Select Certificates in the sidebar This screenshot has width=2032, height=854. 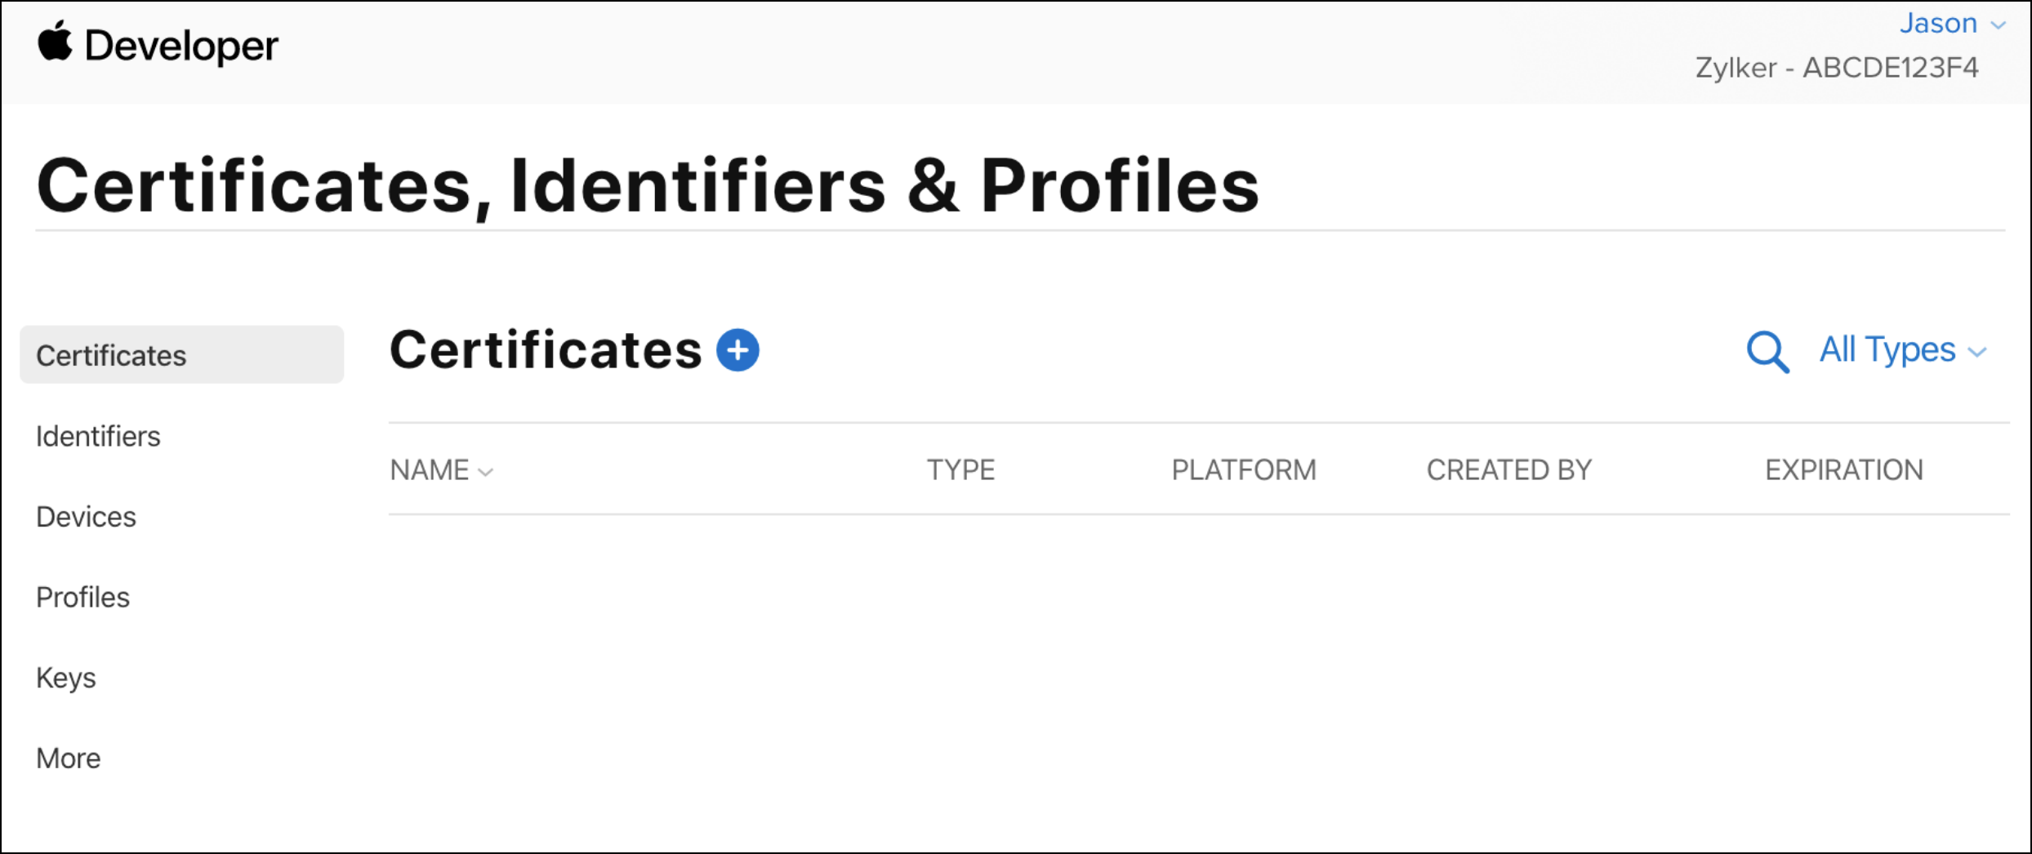click(x=112, y=356)
